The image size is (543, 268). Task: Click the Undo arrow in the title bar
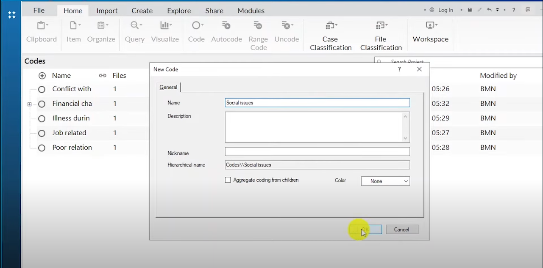(x=489, y=10)
